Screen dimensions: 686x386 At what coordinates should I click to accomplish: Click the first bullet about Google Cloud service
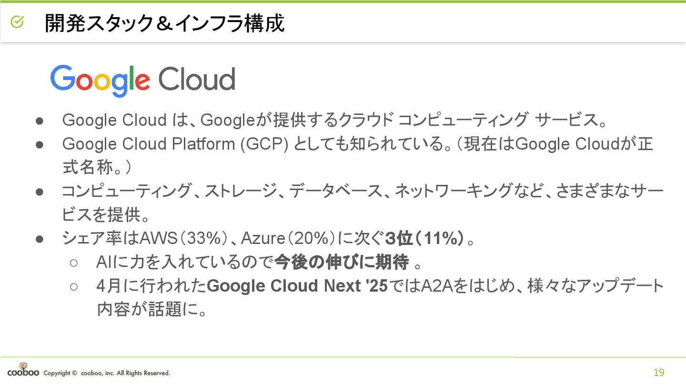tap(334, 120)
